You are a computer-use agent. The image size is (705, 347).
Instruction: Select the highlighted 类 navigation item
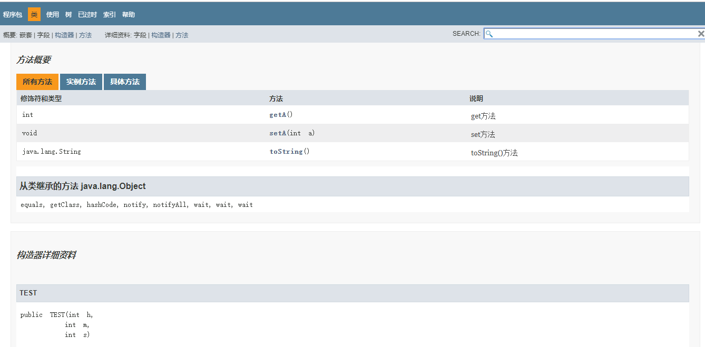coord(34,14)
